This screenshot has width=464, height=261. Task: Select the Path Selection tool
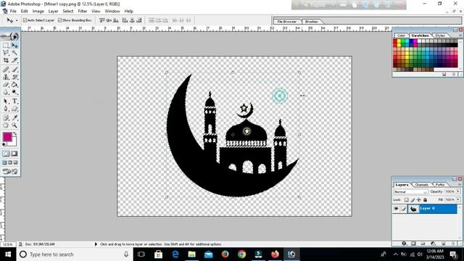pos(6,101)
